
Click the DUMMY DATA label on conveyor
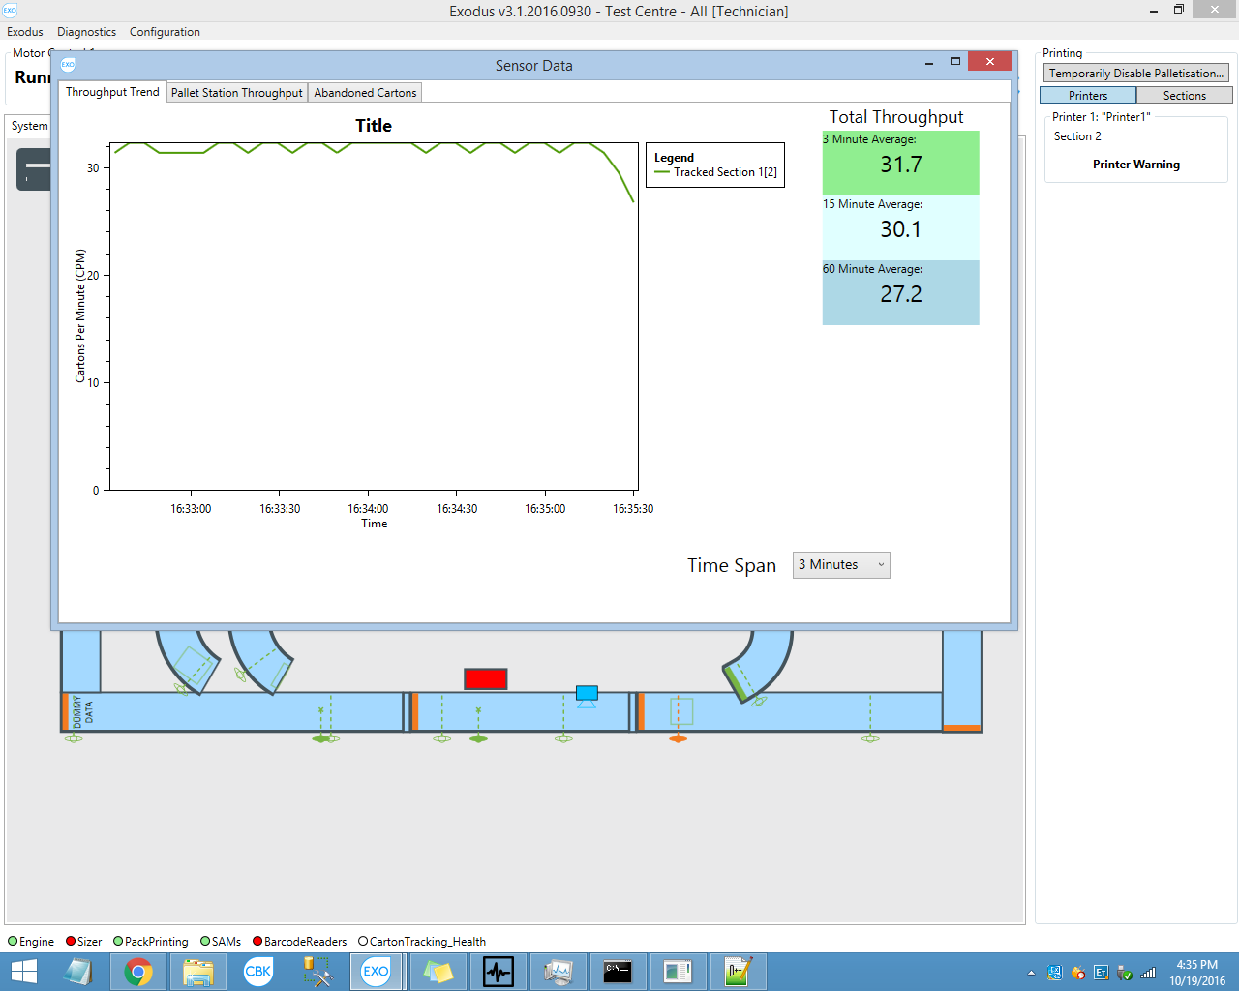tap(83, 712)
